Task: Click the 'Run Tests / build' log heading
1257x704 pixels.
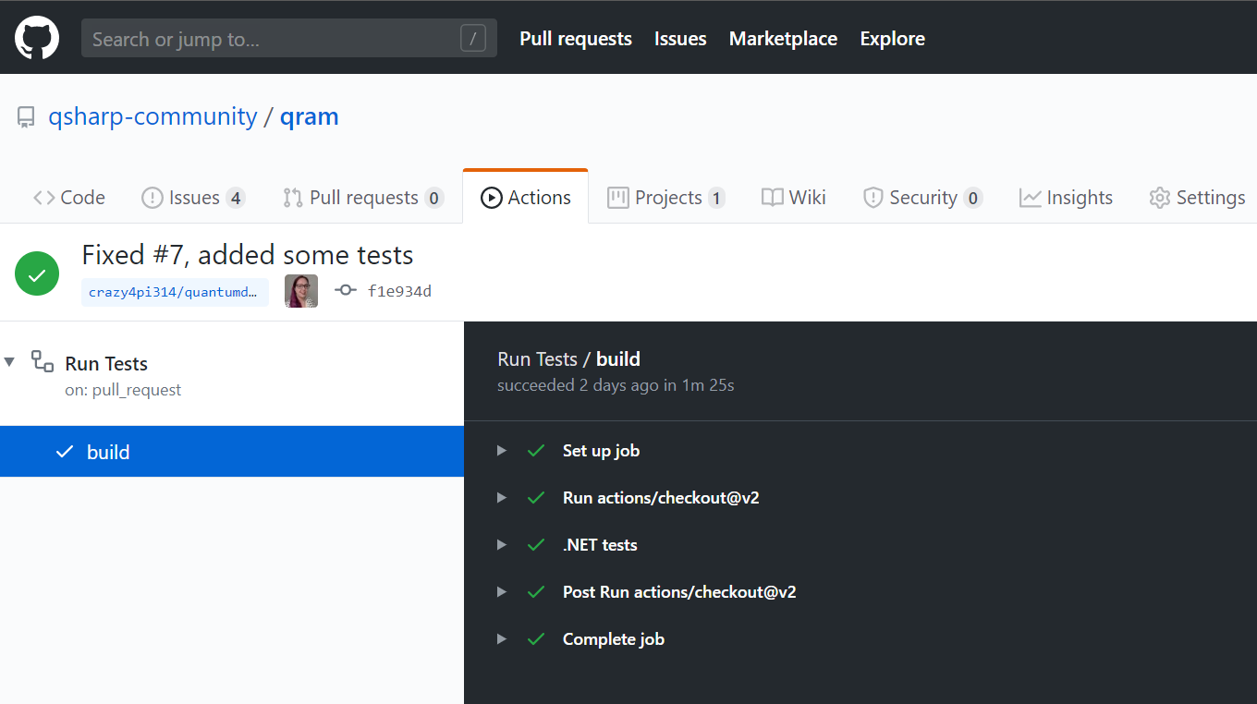Action: [568, 359]
